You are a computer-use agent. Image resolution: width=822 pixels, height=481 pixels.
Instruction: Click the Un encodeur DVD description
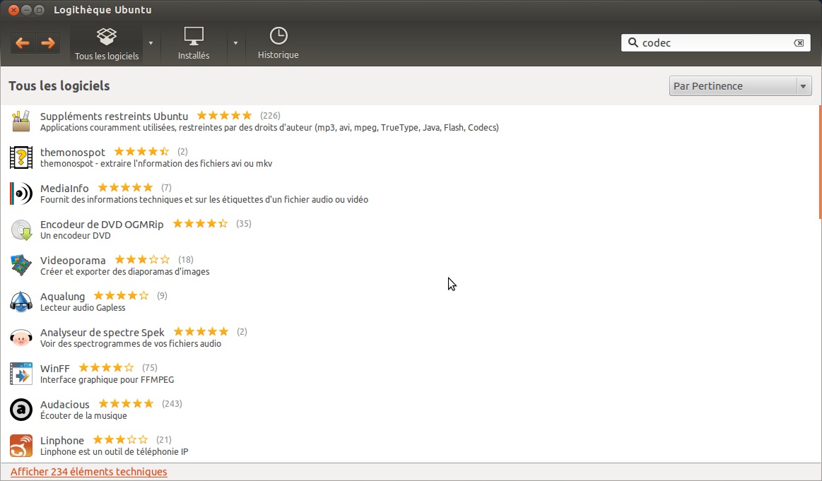pyautogui.click(x=76, y=236)
